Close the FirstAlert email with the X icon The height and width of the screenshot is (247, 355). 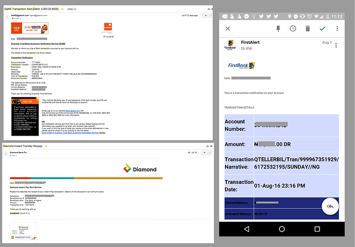tap(228, 28)
